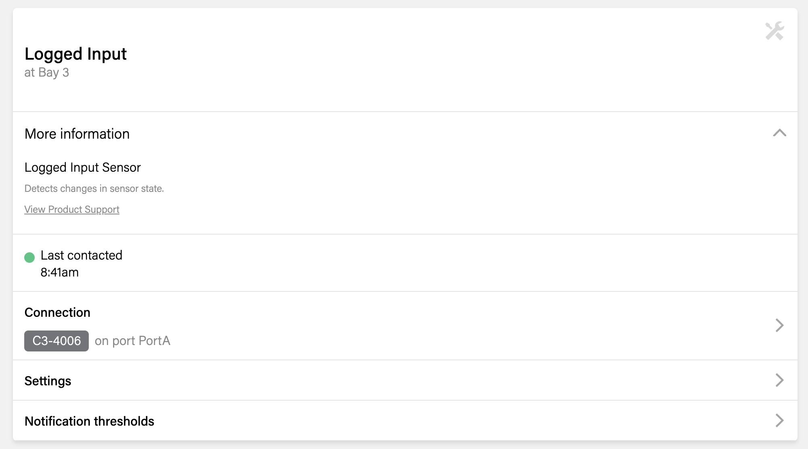This screenshot has height=449, width=808.
Task: Click the wrench and screwdriver tools icon
Action: (775, 31)
